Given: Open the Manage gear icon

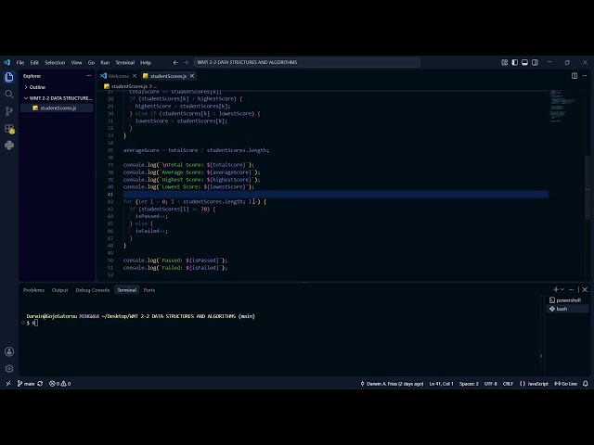Looking at the screenshot, I should coord(9,368).
